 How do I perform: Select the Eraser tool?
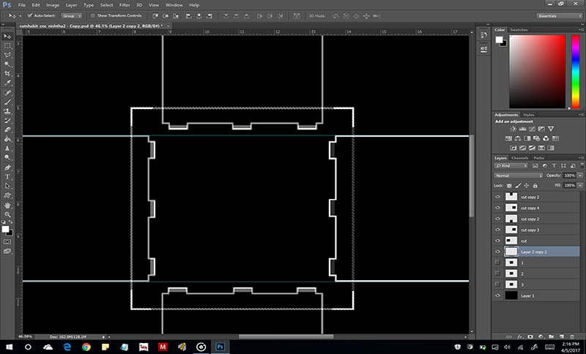[7, 129]
